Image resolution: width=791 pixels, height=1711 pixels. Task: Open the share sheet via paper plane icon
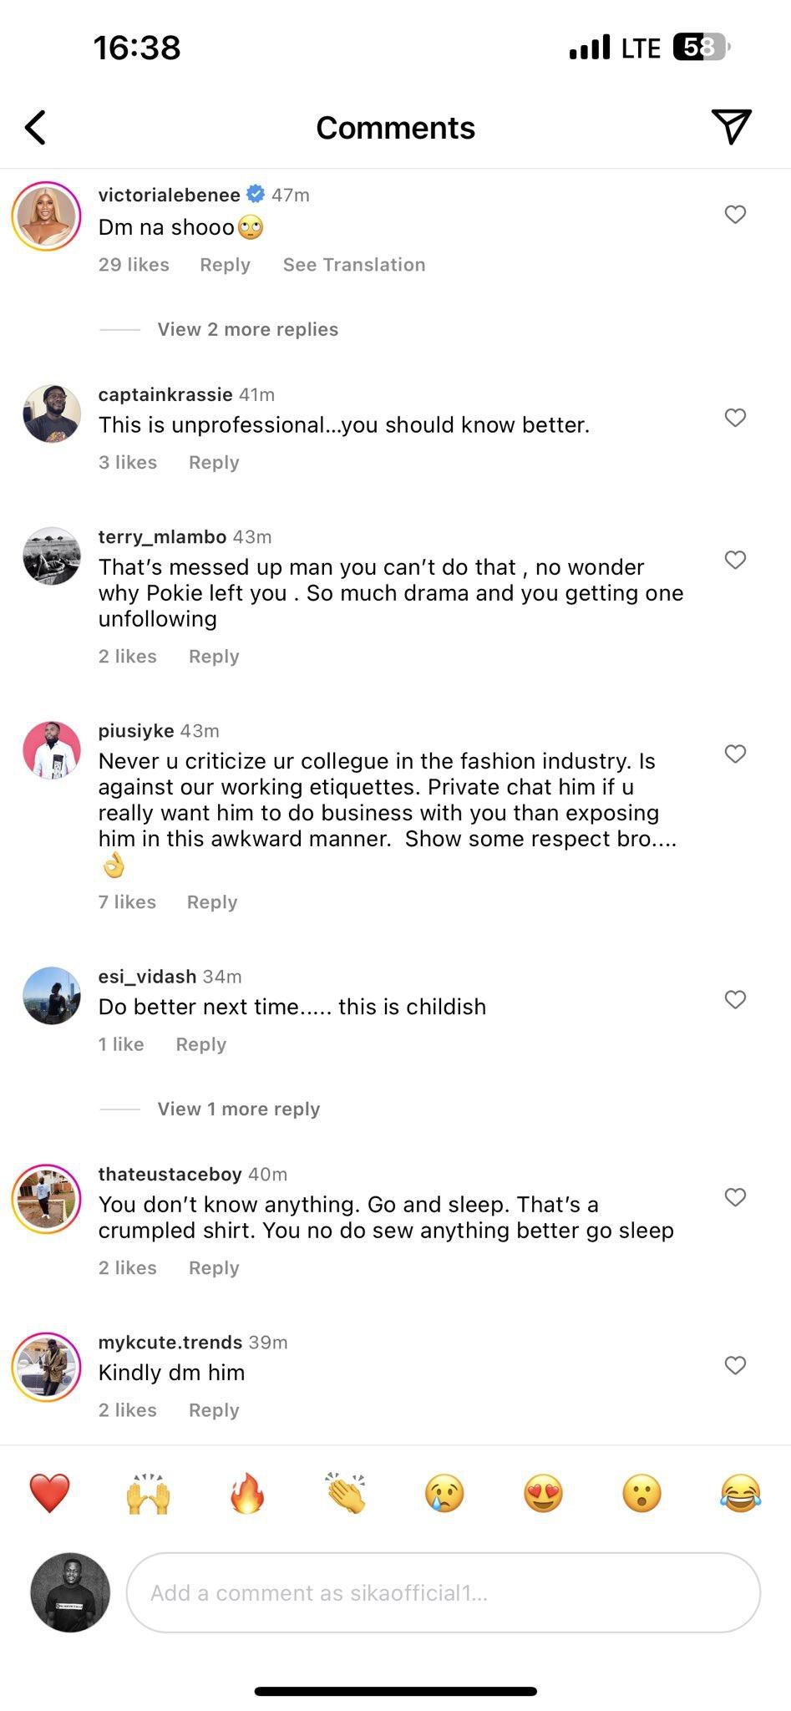[x=733, y=127]
